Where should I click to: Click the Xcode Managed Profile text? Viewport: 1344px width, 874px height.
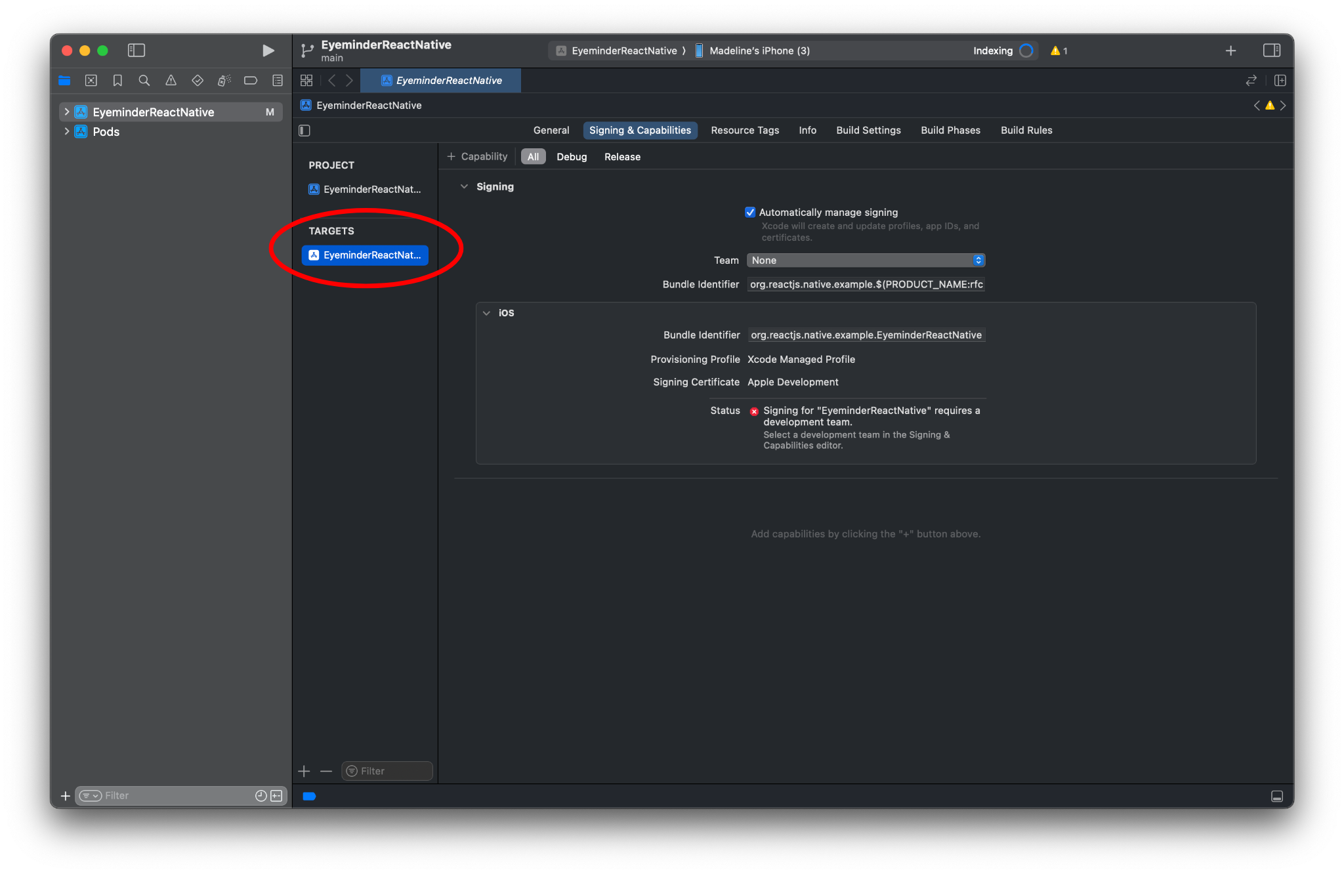point(801,360)
